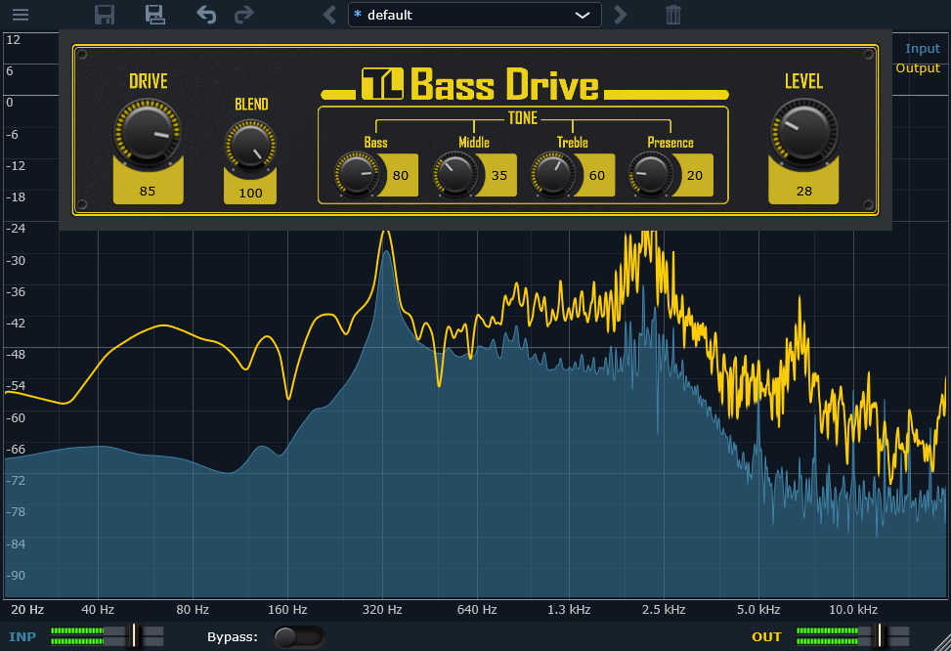Click the 5.0 kHz frequency label

pyautogui.click(x=758, y=610)
